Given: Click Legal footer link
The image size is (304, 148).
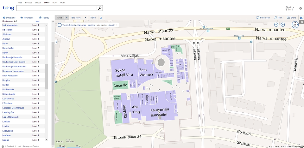Looking at the screenshot, I should point(19,146).
